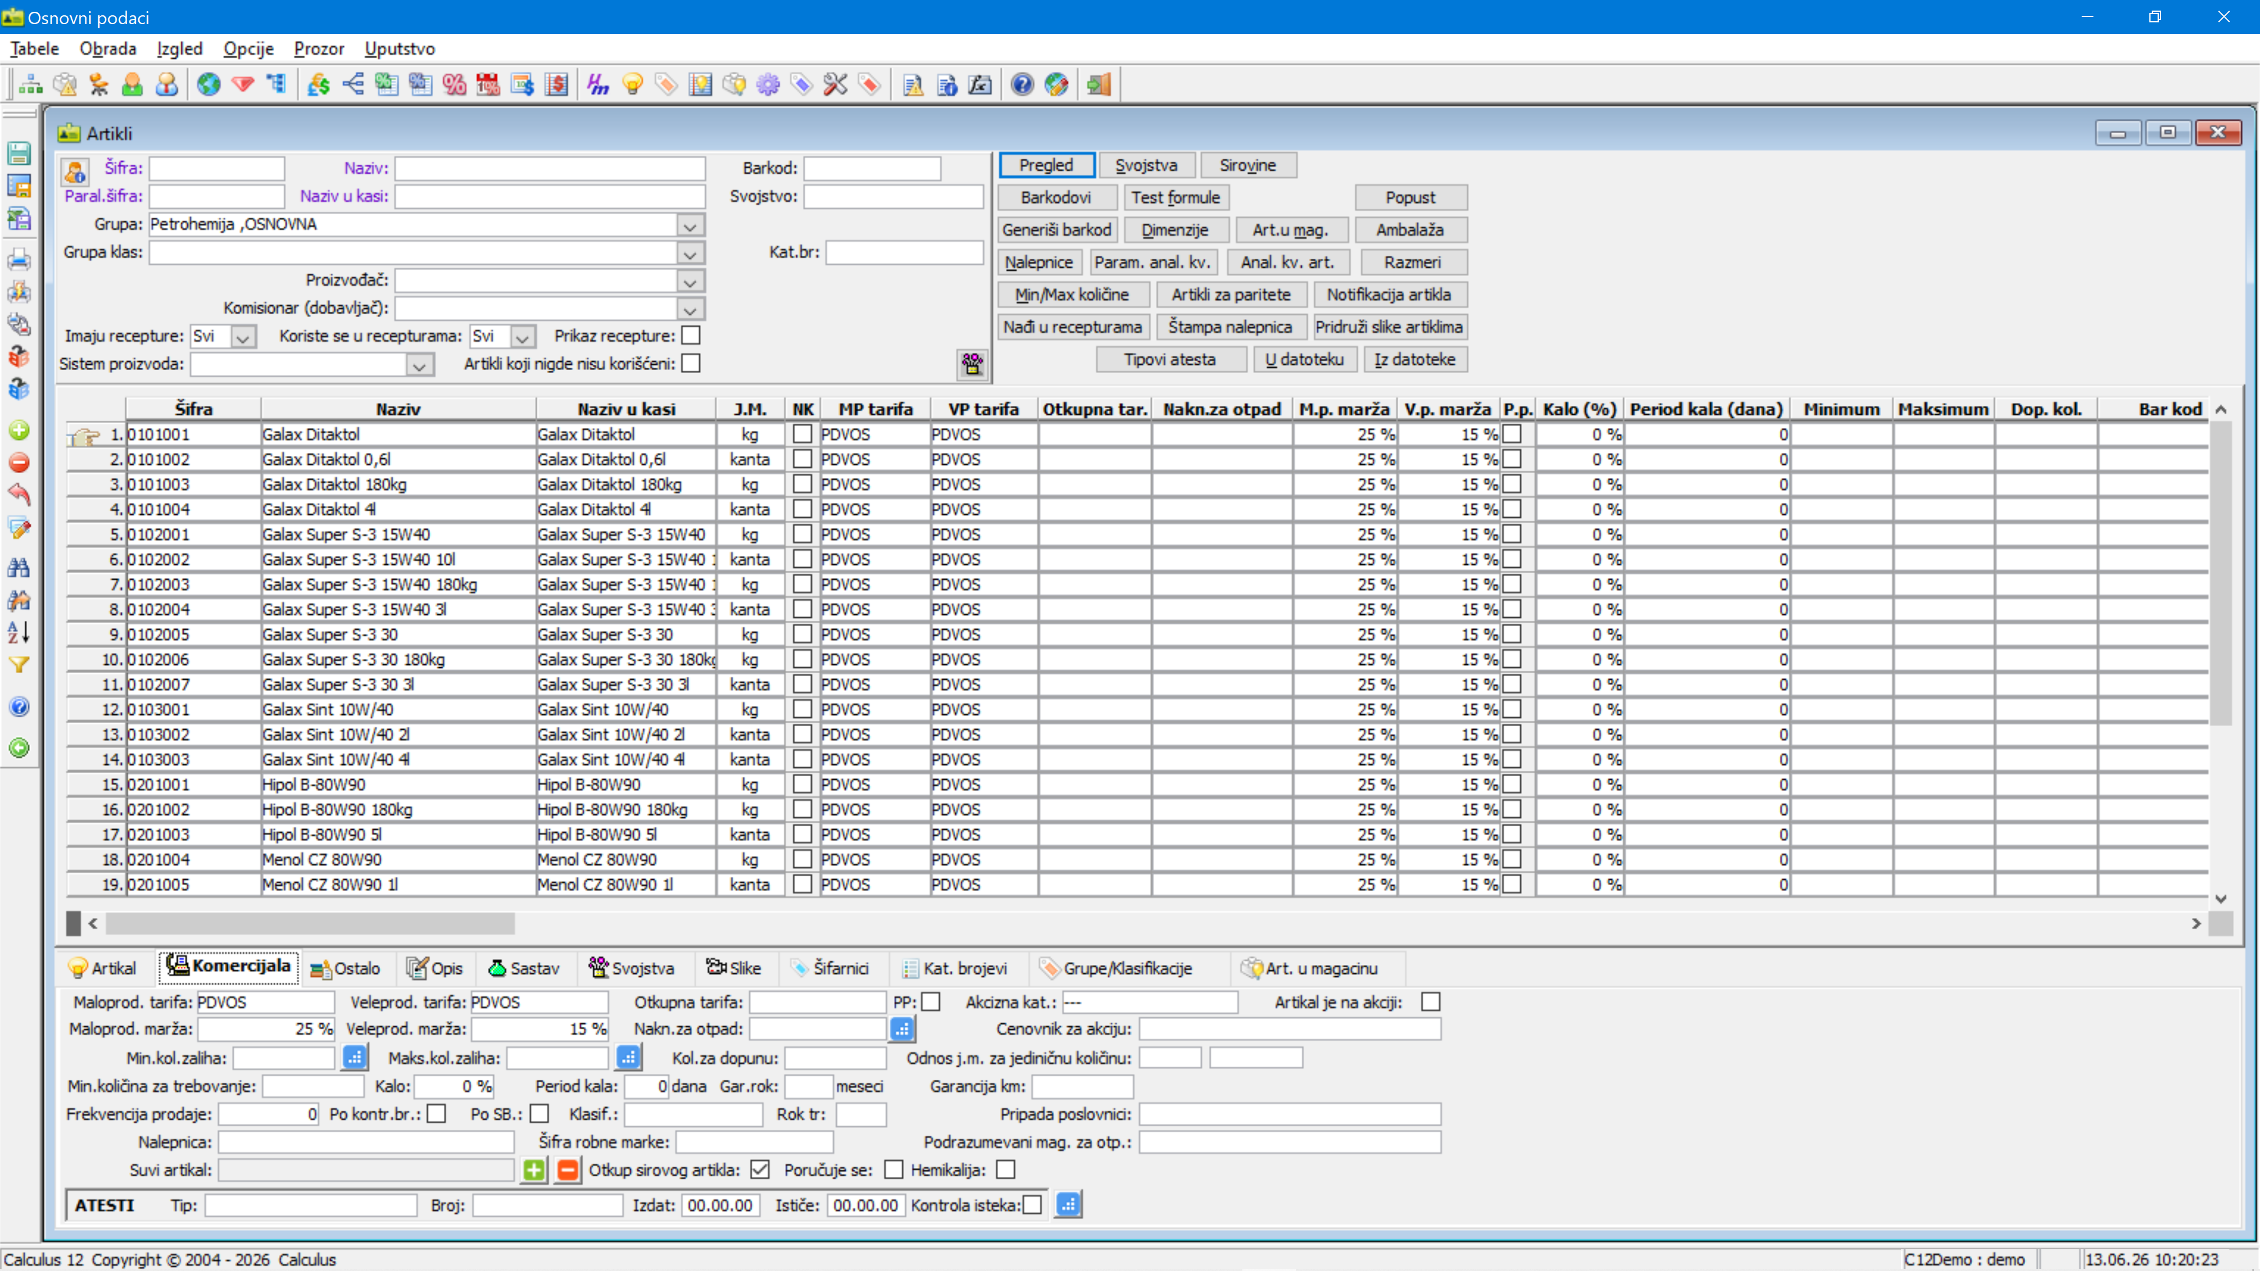
Task: Click the currency symbols toolbar icon
Action: tap(318, 84)
